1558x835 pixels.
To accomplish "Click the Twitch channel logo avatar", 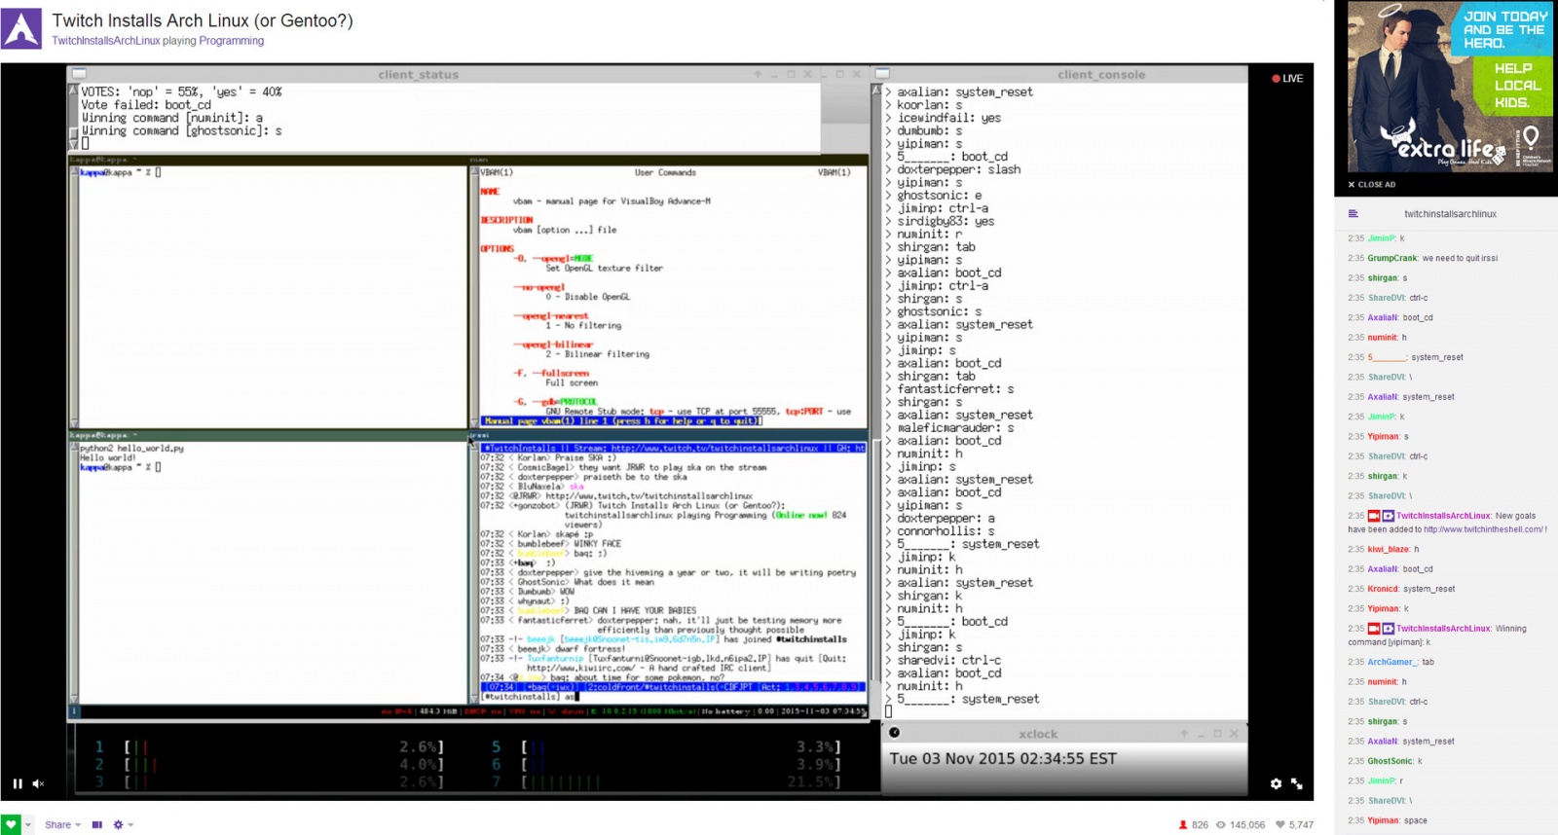I will [x=21, y=28].
